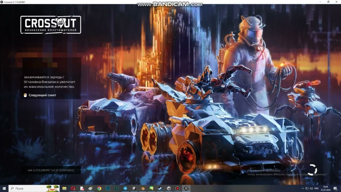Open the Unity cube taskbar icon
Viewport: 341px width, 192px height.
[x=169, y=188]
